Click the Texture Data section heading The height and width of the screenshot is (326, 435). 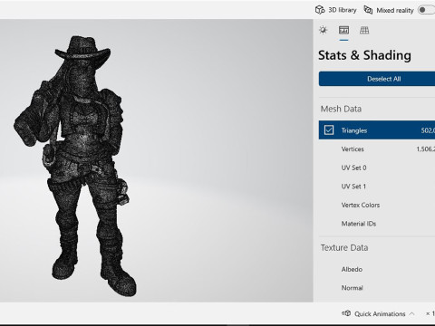pos(344,247)
